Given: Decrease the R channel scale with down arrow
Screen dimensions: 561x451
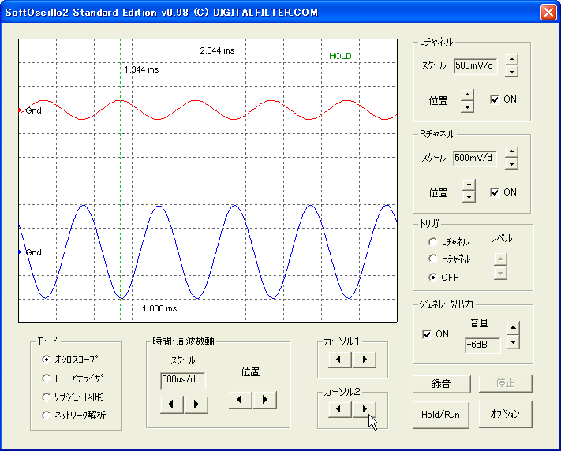Looking at the screenshot, I should click(511, 164).
